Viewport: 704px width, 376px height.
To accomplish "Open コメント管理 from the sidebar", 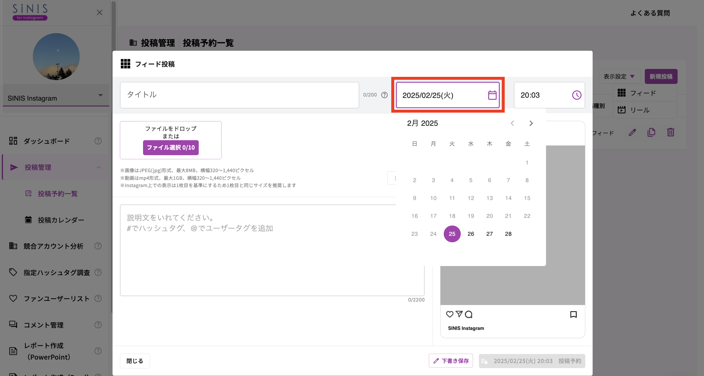I will pyautogui.click(x=43, y=325).
